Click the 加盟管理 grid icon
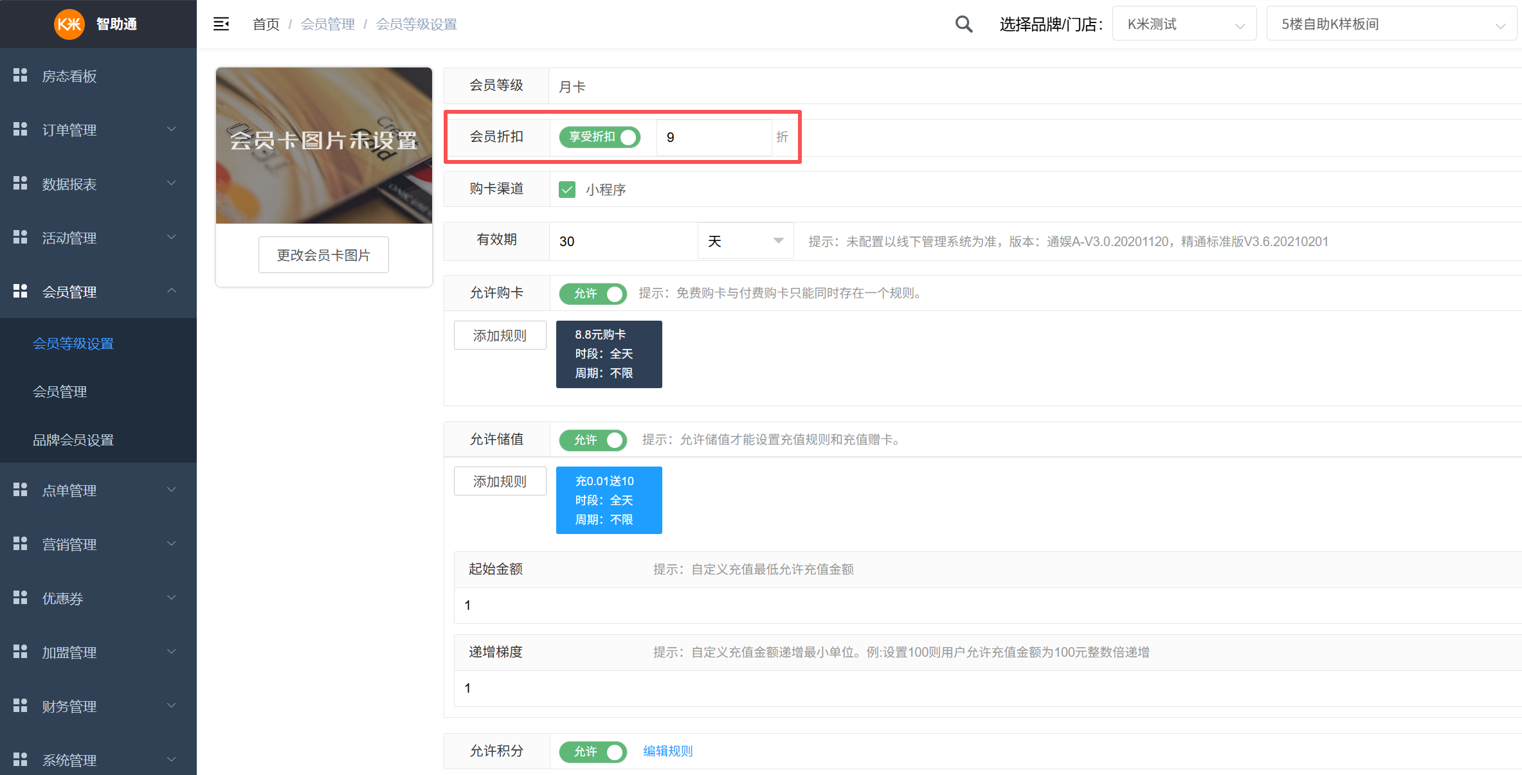The image size is (1522, 775). pyautogui.click(x=21, y=652)
